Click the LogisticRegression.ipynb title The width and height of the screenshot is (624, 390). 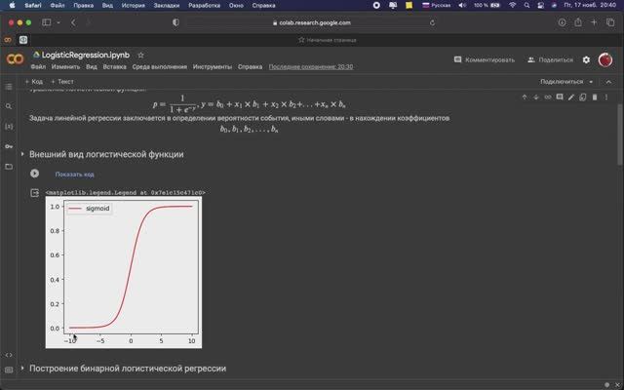(x=86, y=55)
